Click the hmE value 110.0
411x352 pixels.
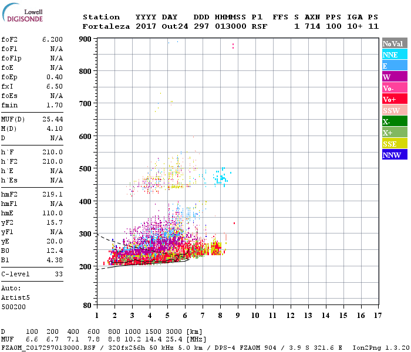53,213
